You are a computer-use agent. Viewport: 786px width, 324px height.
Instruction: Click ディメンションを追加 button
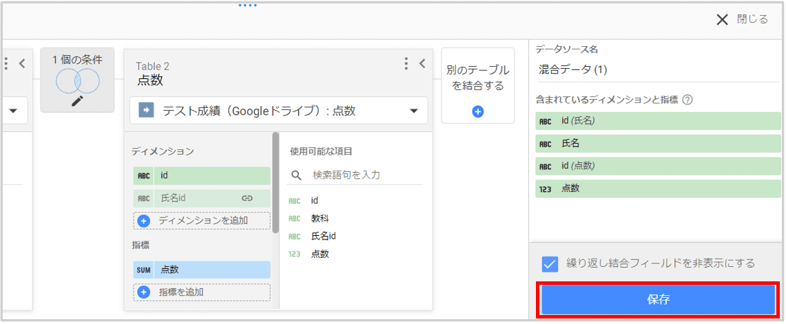pos(202,220)
